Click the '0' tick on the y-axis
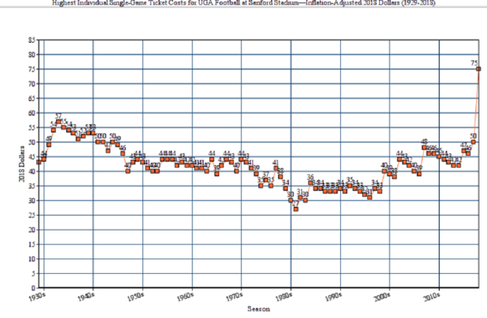 [x=33, y=288]
